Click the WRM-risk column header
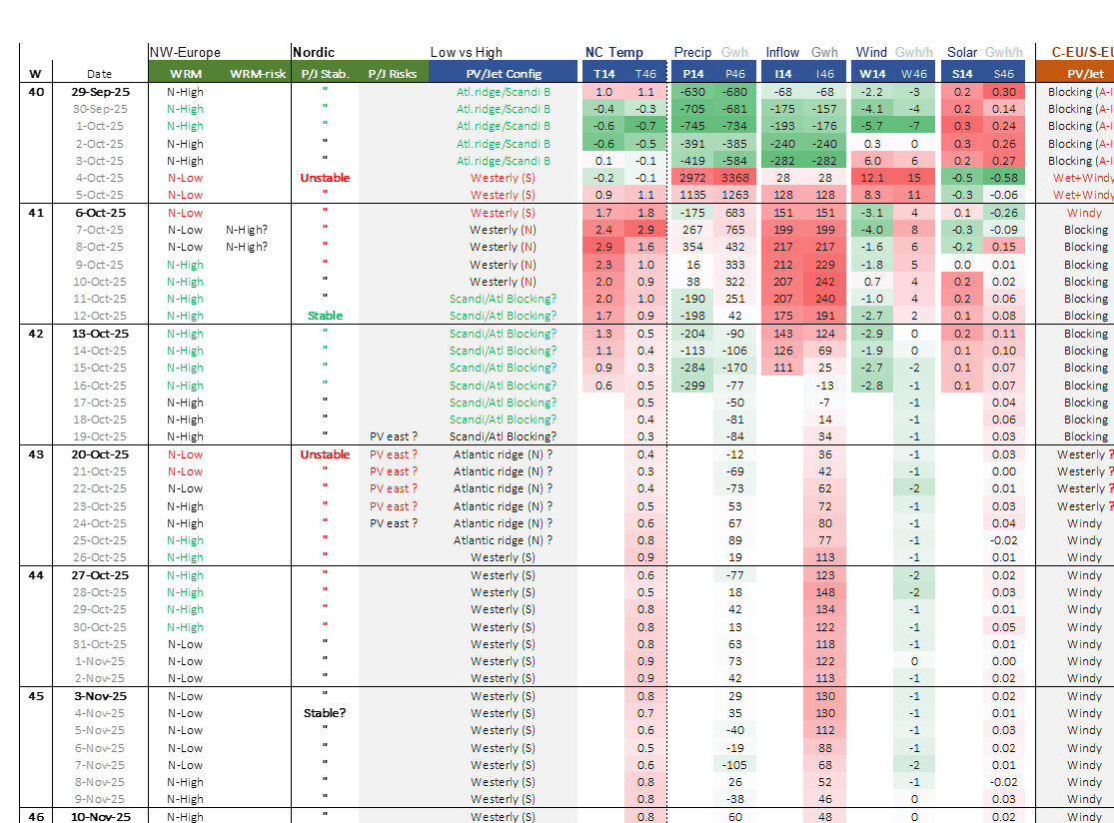The width and height of the screenshot is (1114, 823). coord(257,73)
